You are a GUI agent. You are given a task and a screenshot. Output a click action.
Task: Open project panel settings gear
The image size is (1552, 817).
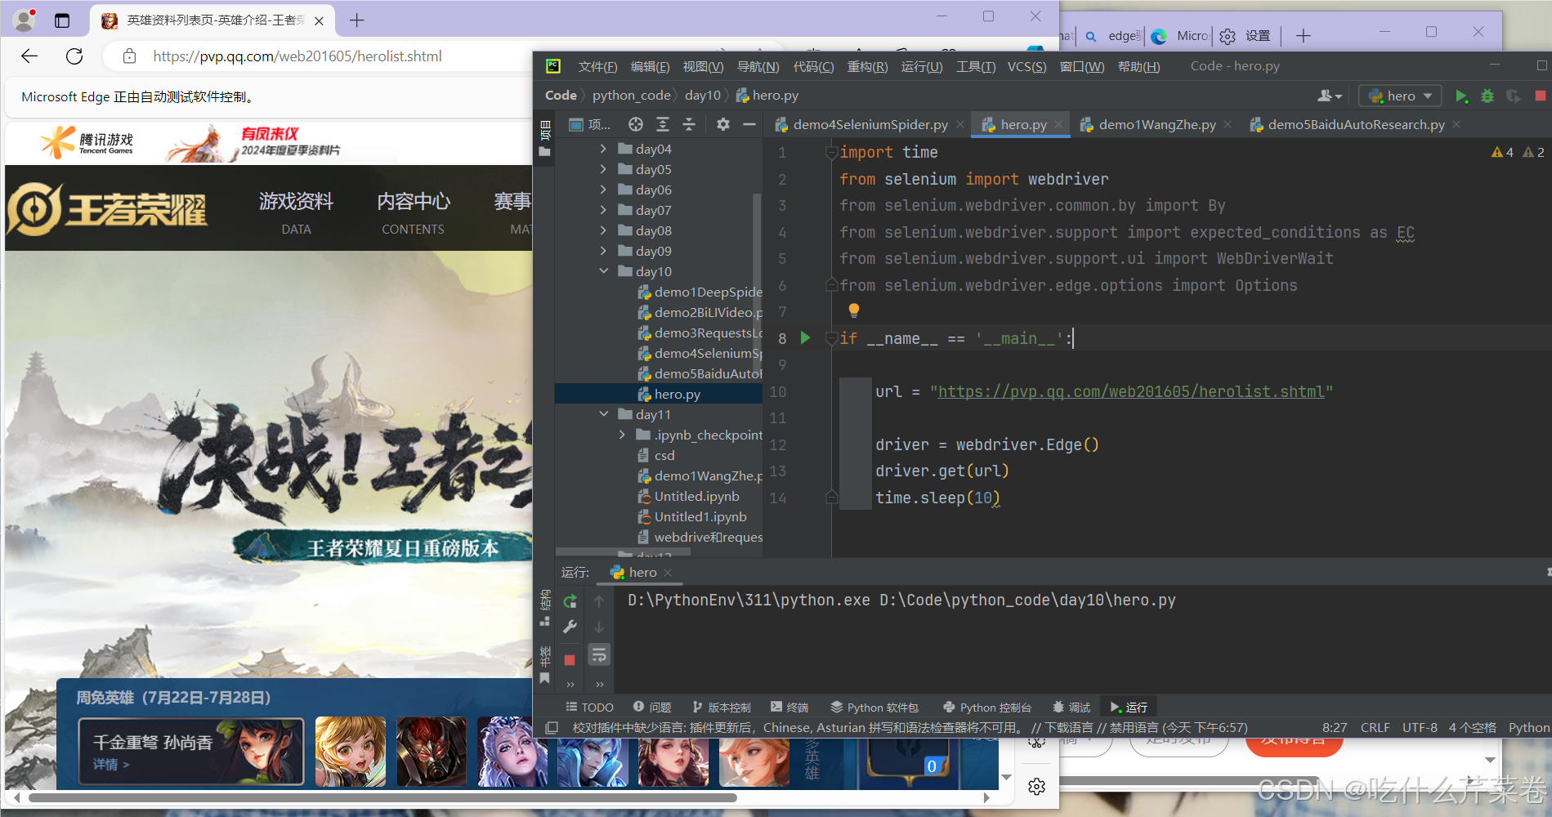click(x=723, y=124)
